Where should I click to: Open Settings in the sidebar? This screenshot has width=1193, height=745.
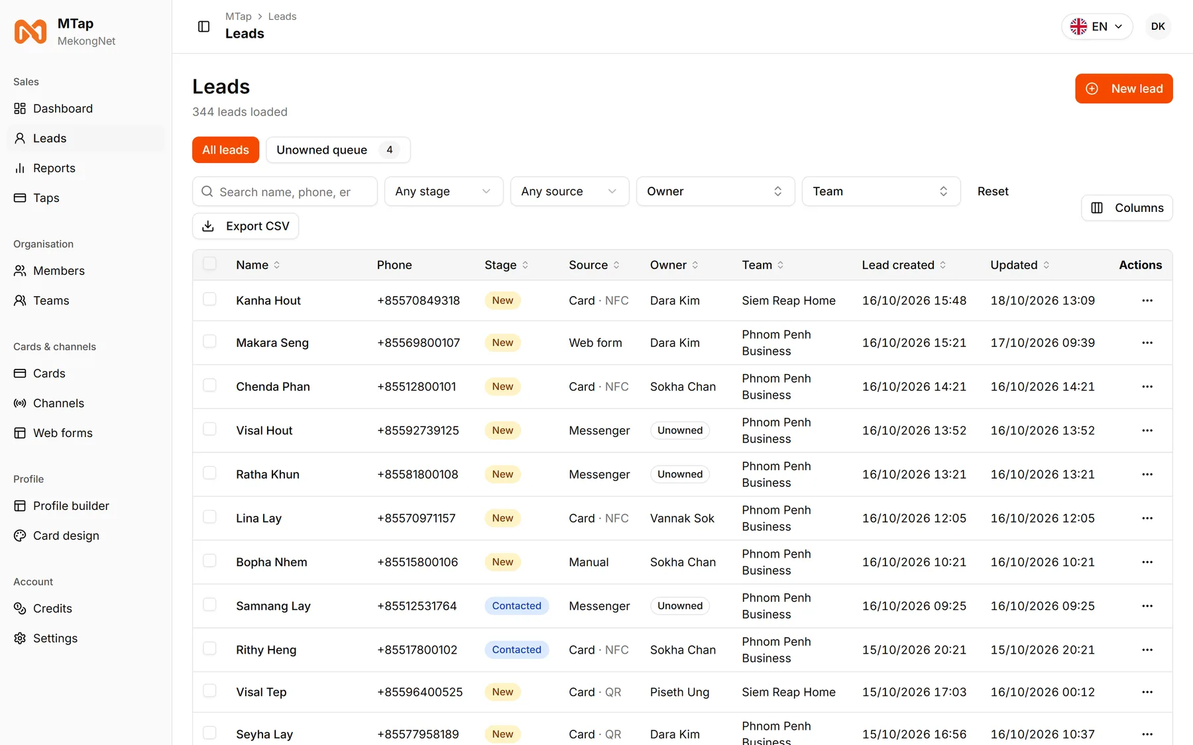[x=86, y=638]
